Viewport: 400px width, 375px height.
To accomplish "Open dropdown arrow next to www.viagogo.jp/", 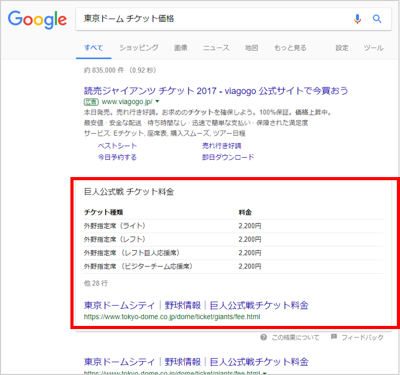I will 157,102.
